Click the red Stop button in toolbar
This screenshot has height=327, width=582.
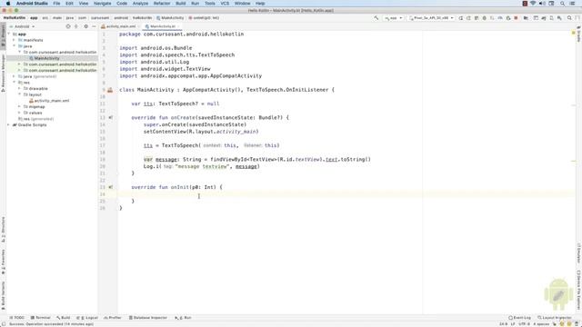[x=516, y=18]
